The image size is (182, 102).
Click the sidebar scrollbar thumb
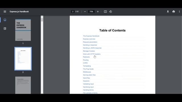point(42,20)
